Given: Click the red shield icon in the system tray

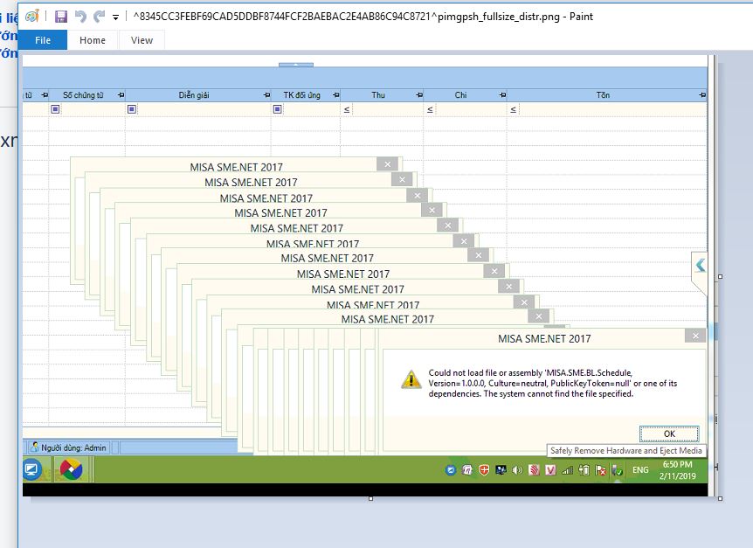Looking at the screenshot, I should click(484, 470).
